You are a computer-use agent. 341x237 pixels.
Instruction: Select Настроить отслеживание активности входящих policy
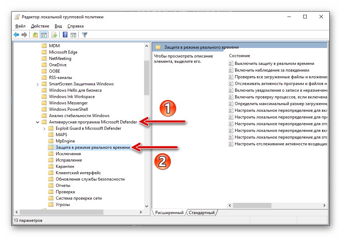[278, 144]
